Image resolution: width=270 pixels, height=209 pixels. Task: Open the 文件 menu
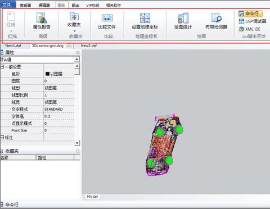(7, 4)
